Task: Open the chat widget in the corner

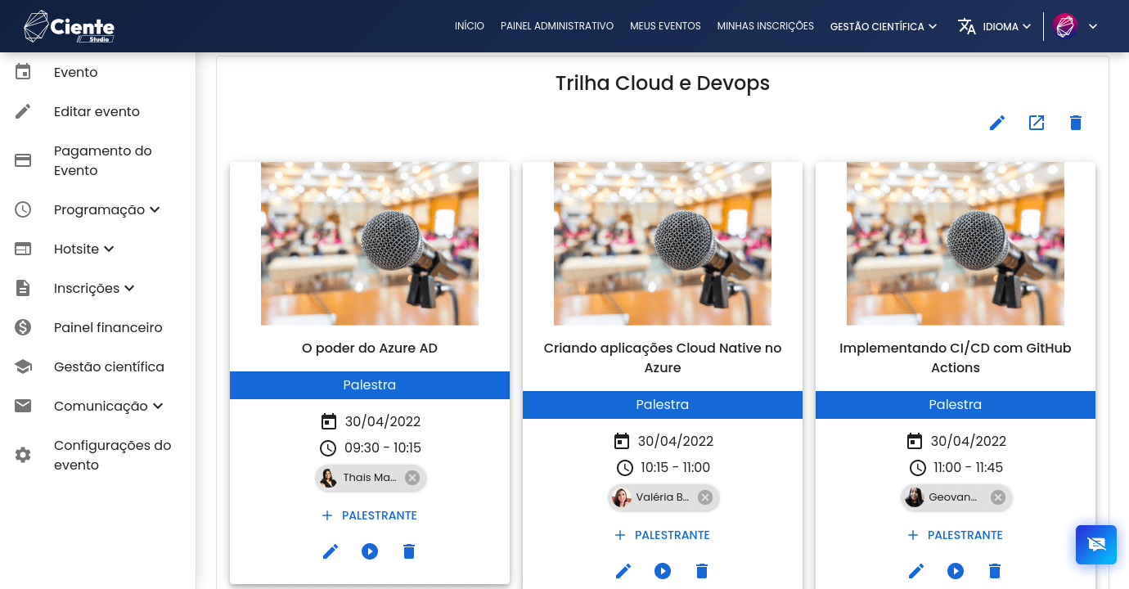Action: [1096, 545]
